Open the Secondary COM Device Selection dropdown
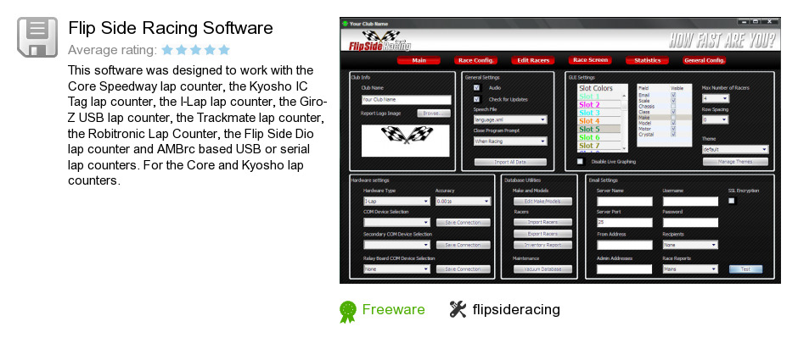This screenshot has height=349, width=798. (396, 245)
